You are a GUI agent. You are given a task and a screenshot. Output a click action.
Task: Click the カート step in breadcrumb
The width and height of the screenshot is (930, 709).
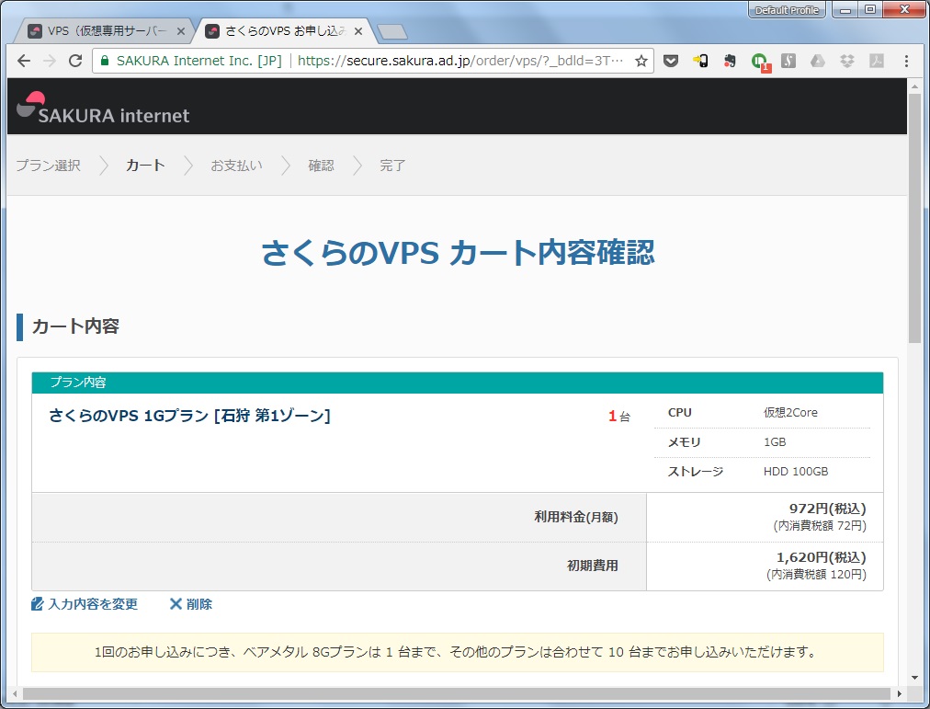pyautogui.click(x=145, y=166)
